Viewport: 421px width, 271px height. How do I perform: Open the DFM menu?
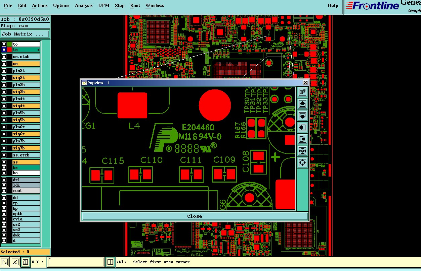104,5
